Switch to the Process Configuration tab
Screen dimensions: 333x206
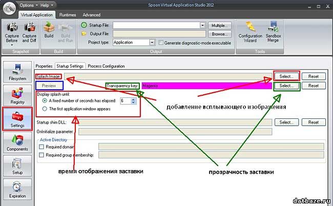click(x=106, y=66)
